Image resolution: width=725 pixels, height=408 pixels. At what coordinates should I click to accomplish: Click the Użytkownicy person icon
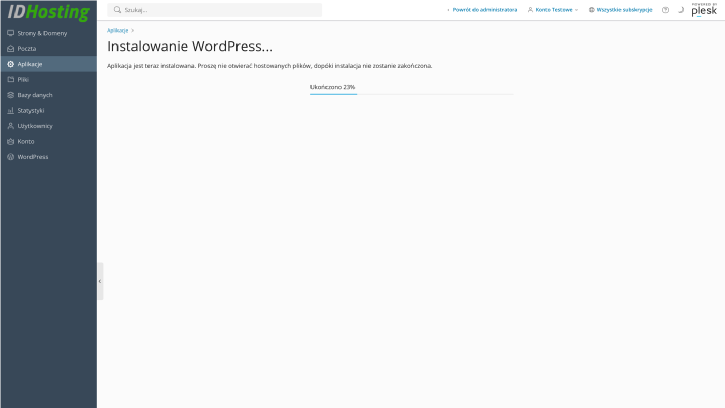coord(10,126)
